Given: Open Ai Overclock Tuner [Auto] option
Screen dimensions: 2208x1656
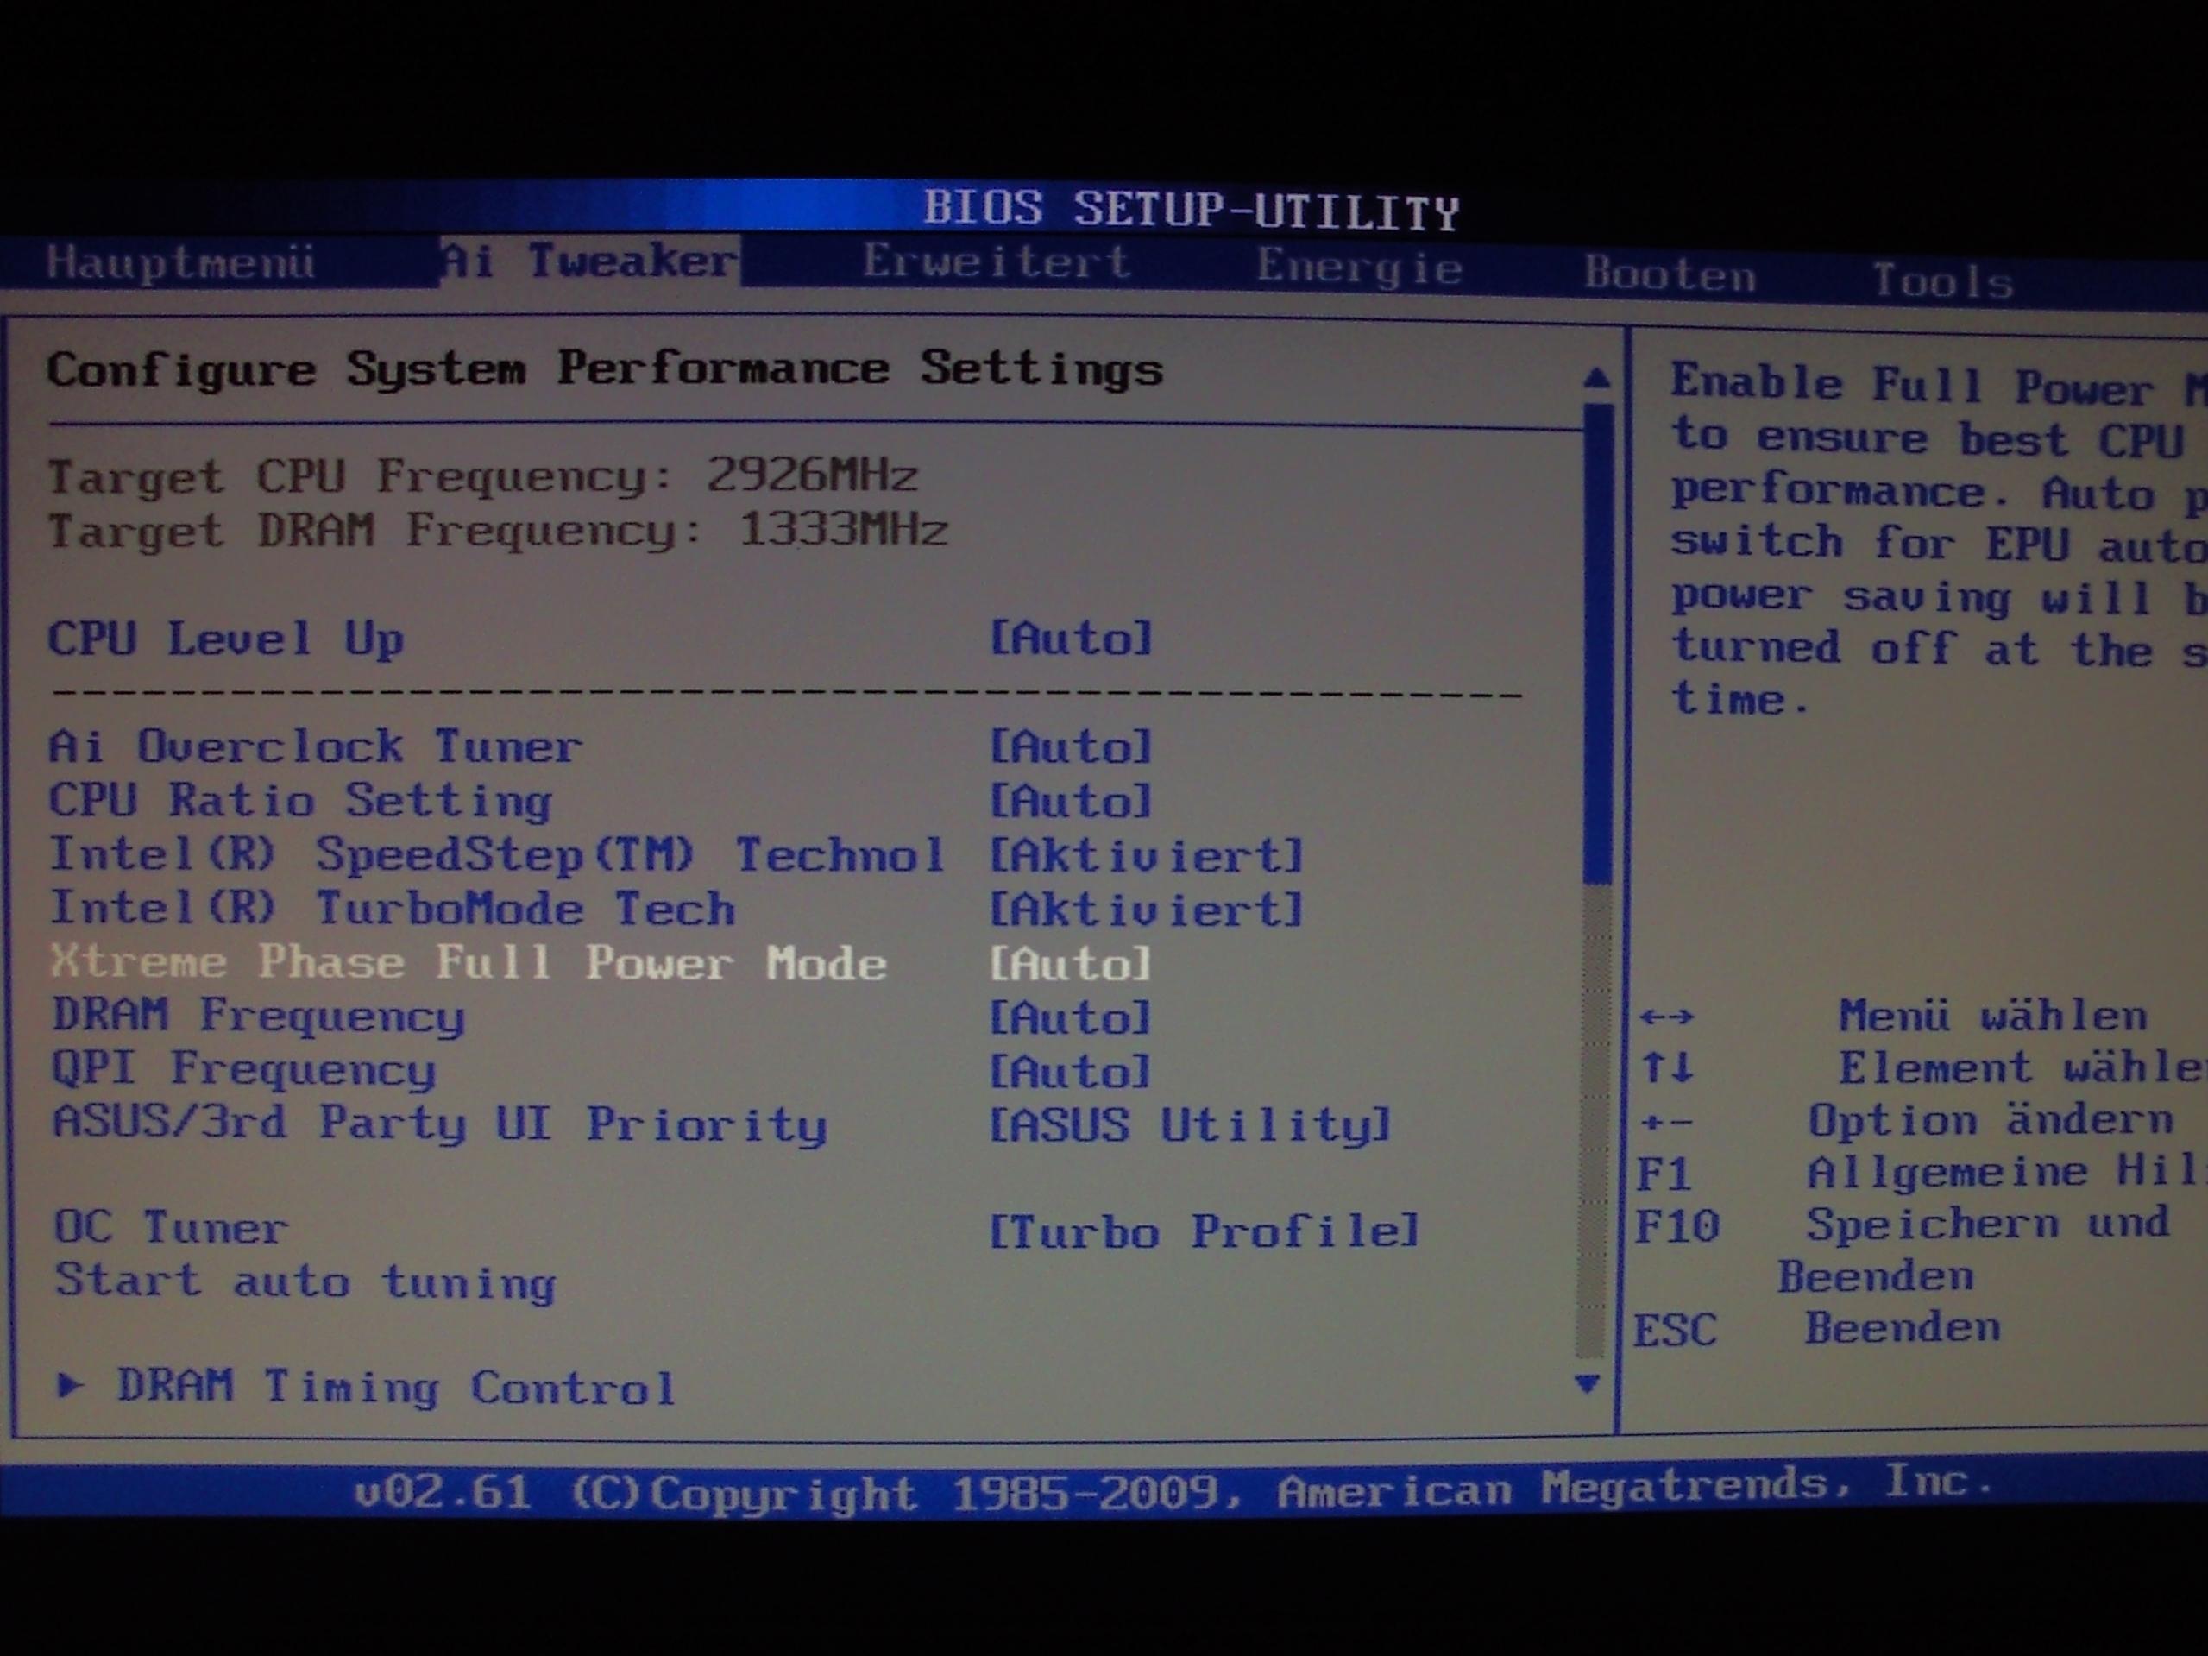Looking at the screenshot, I should (x=1070, y=746).
